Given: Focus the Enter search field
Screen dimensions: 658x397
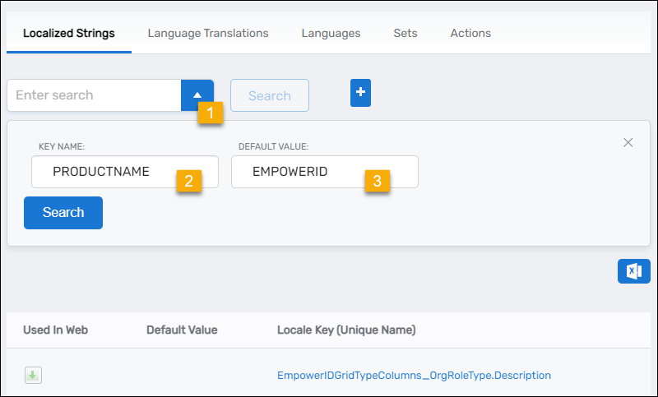Looking at the screenshot, I should 95,95.
